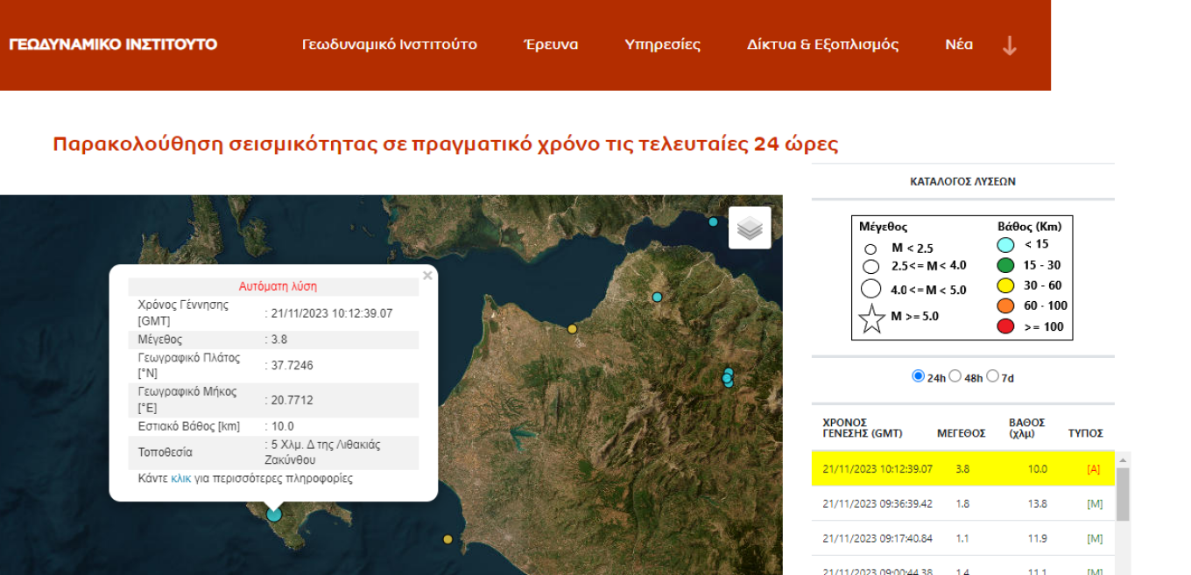This screenshot has width=1191, height=575.
Task: Close the earthquake info popup
Action: pos(427,276)
